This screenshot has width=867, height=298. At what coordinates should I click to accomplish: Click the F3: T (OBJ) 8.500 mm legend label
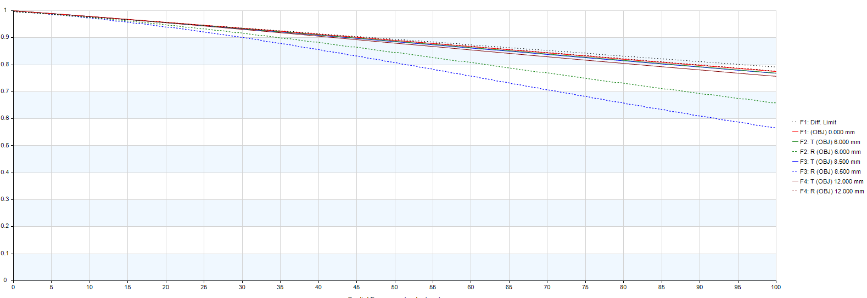point(830,162)
